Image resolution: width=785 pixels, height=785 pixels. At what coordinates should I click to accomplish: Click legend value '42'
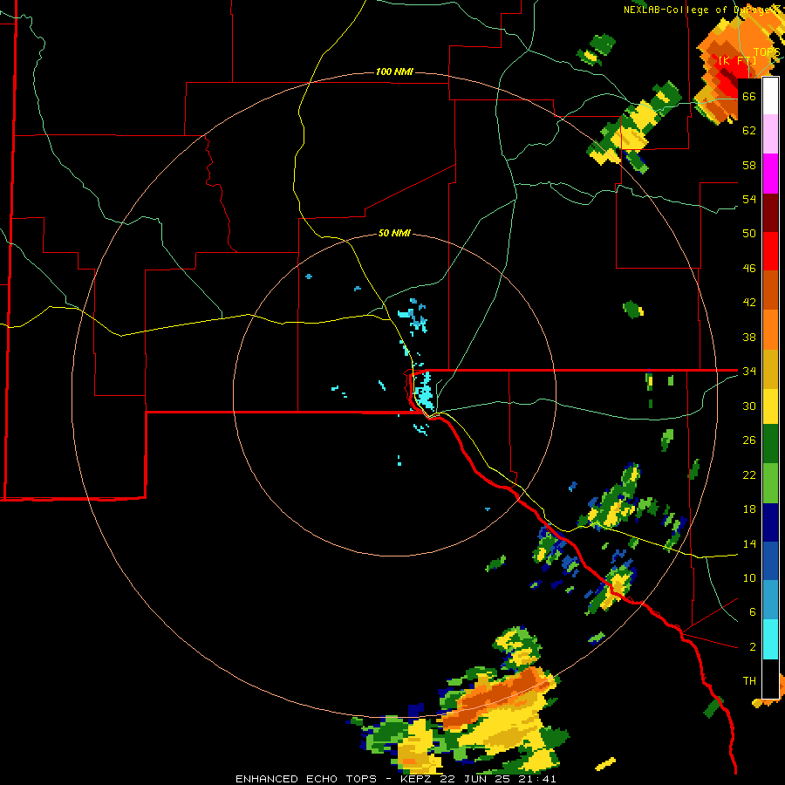pyautogui.click(x=749, y=303)
